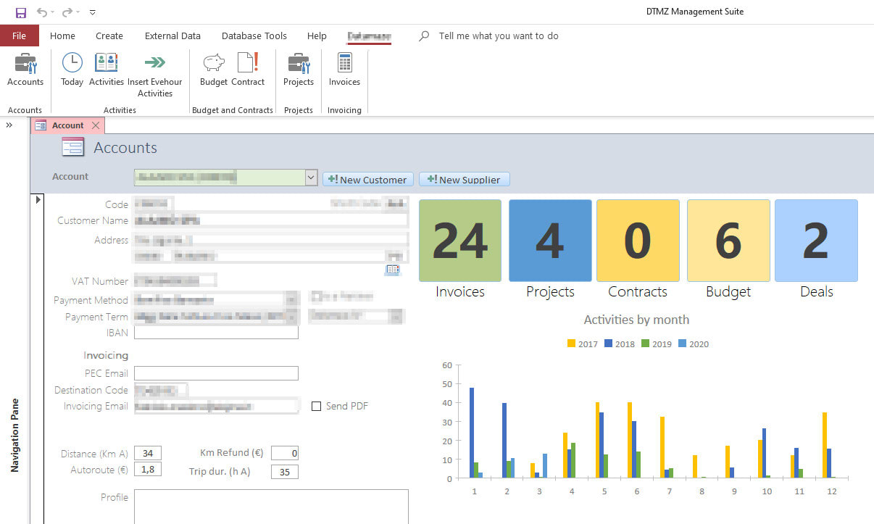Image resolution: width=874 pixels, height=524 pixels.
Task: Switch to the Home ribbon tab
Action: point(62,36)
